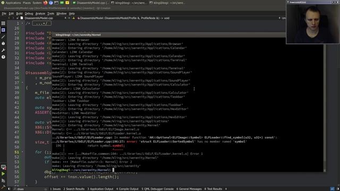Open Debug mode bug icon

tap(3, 44)
